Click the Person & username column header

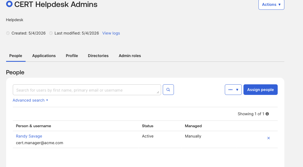33,126
